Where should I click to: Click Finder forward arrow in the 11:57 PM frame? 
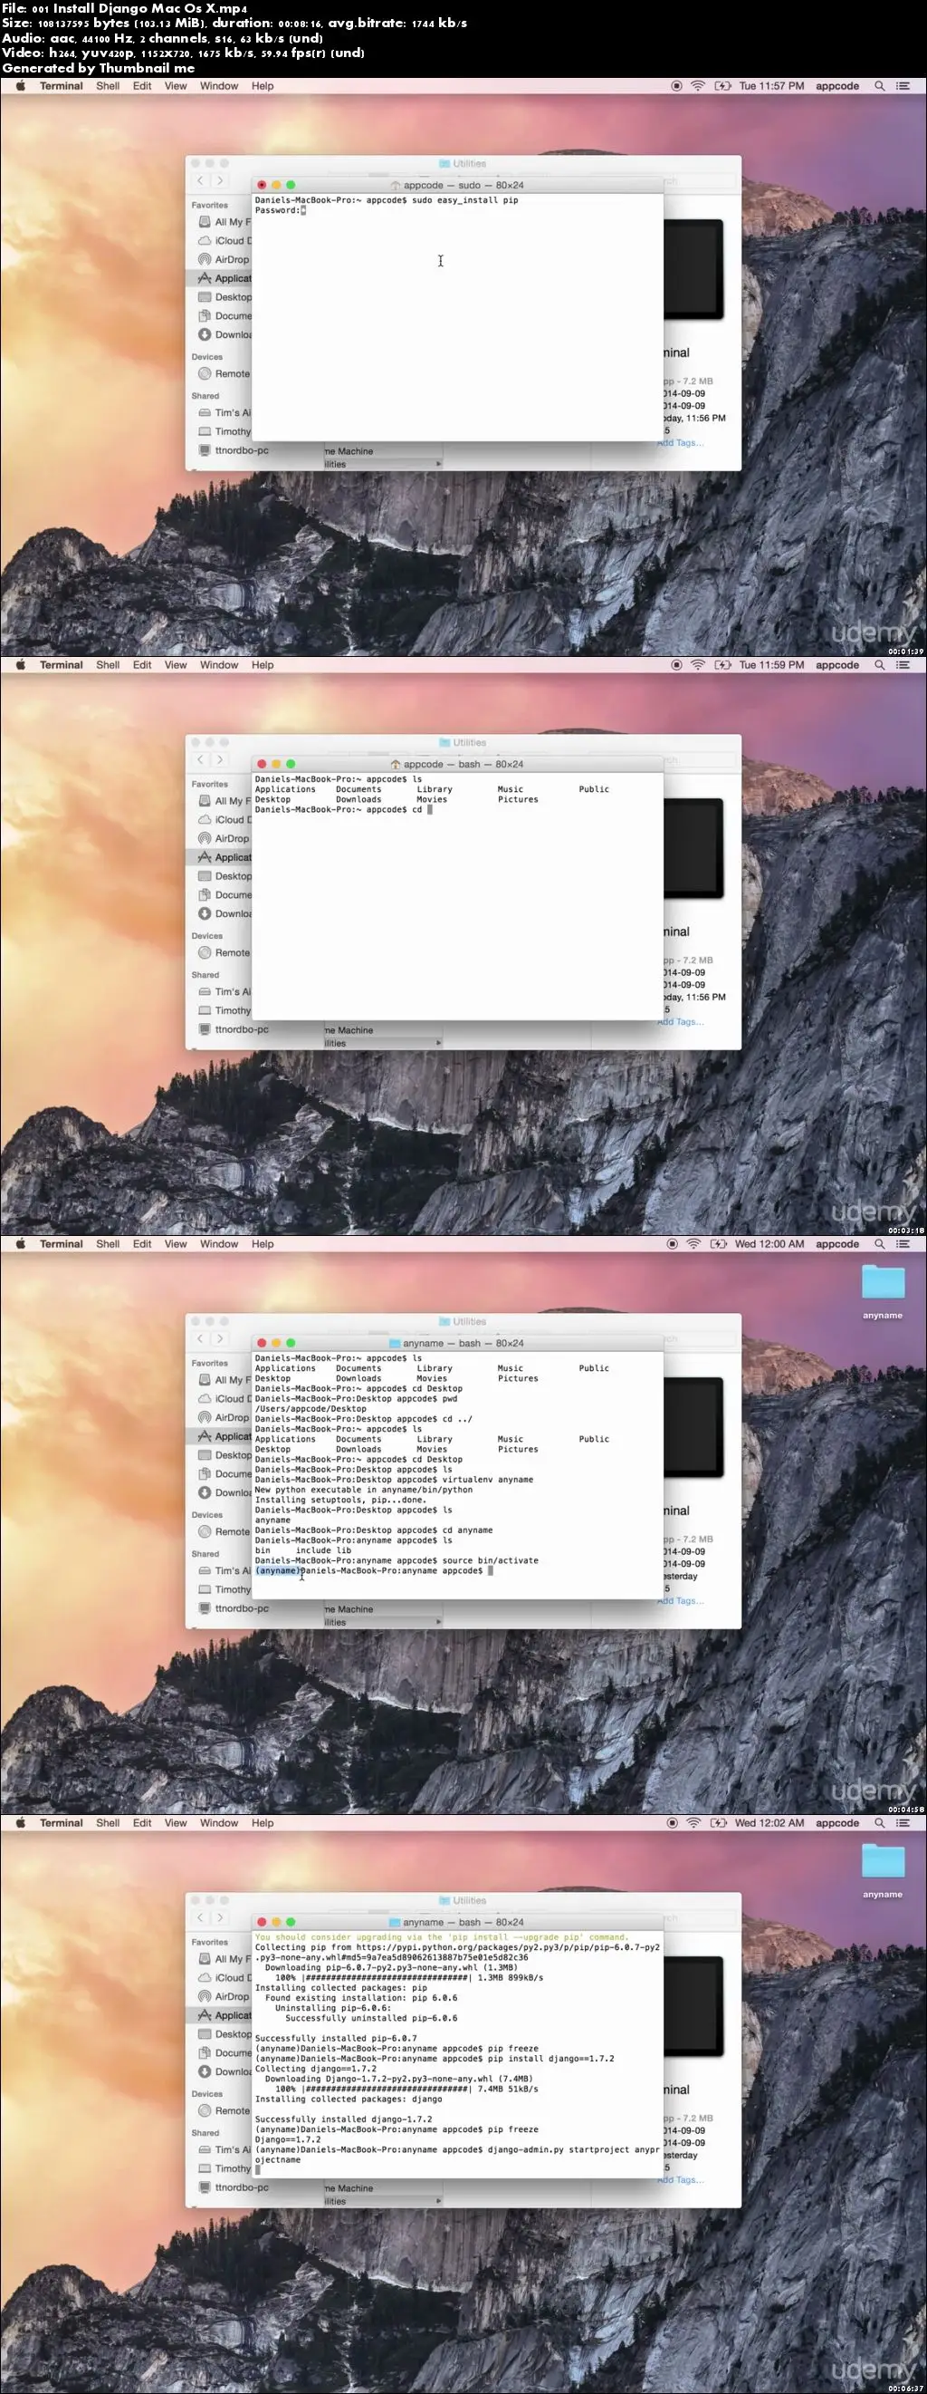[x=219, y=180]
